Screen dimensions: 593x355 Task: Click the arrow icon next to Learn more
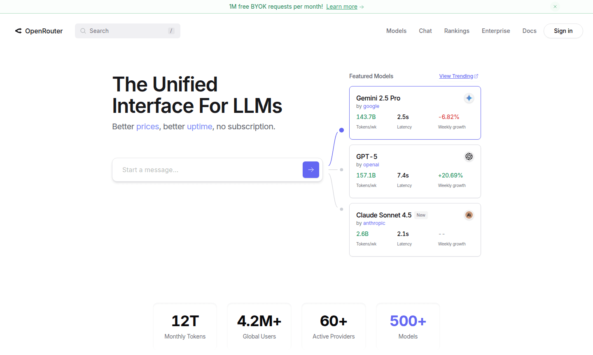coord(361,7)
